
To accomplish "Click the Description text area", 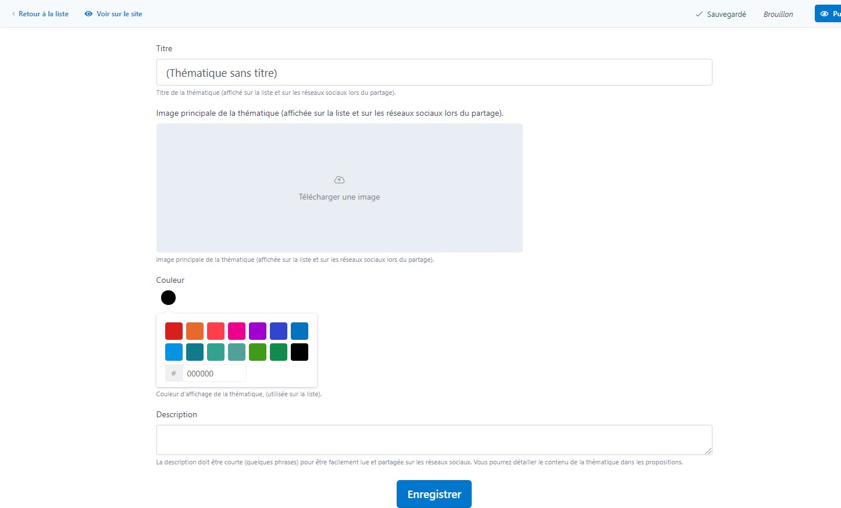I will [434, 440].
